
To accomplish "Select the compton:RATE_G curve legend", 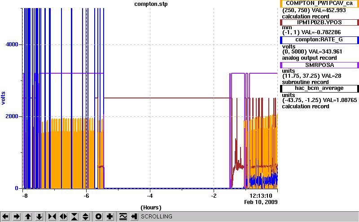I will [x=320, y=40].
